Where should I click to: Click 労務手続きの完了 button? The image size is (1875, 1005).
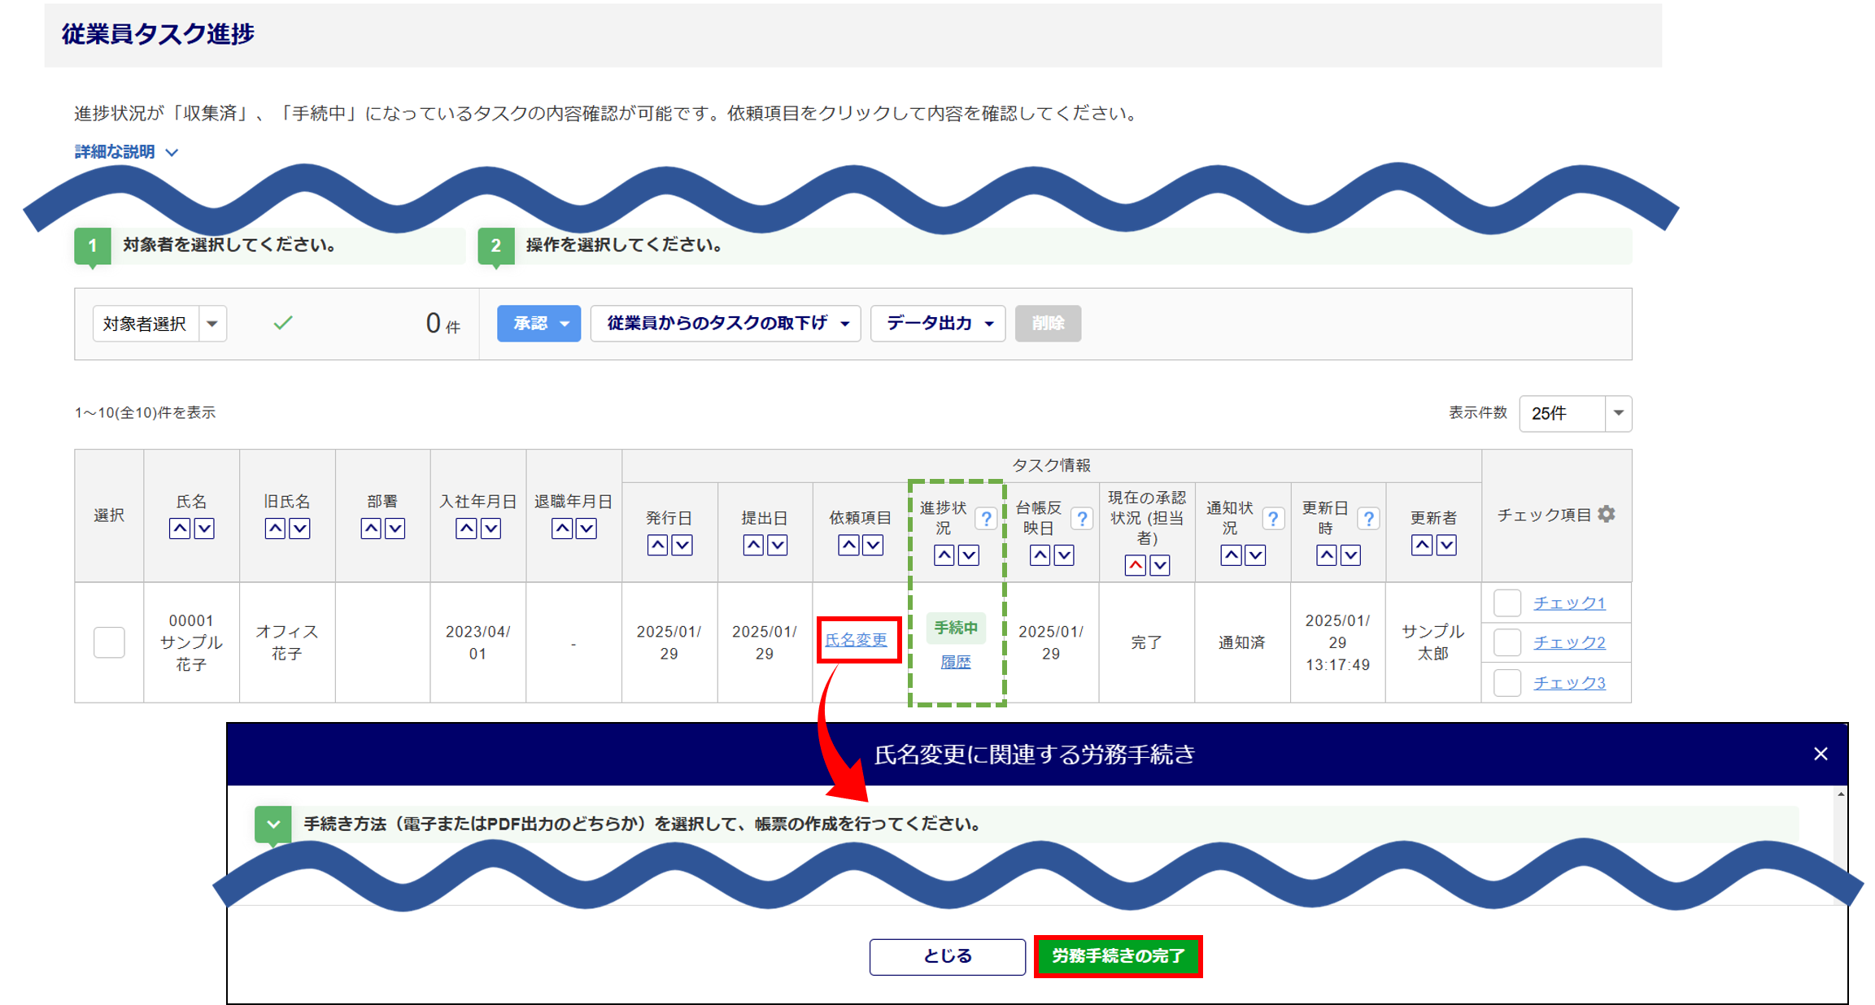(1118, 956)
